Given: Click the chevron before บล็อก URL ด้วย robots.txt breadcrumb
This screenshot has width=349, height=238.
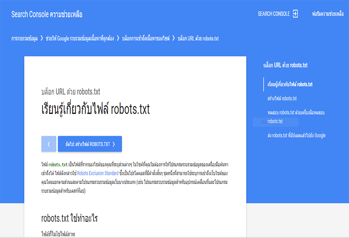Looking at the screenshot, I should (174, 38).
